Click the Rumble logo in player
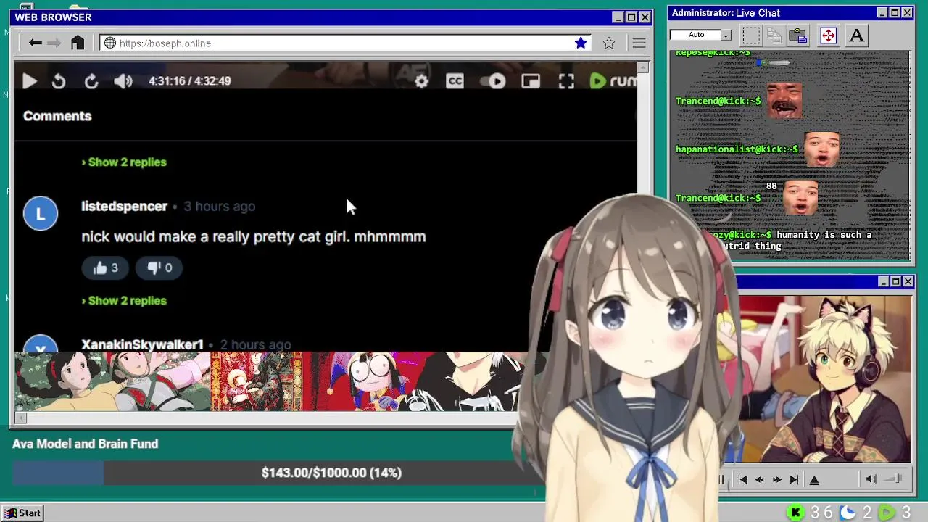 (x=613, y=81)
